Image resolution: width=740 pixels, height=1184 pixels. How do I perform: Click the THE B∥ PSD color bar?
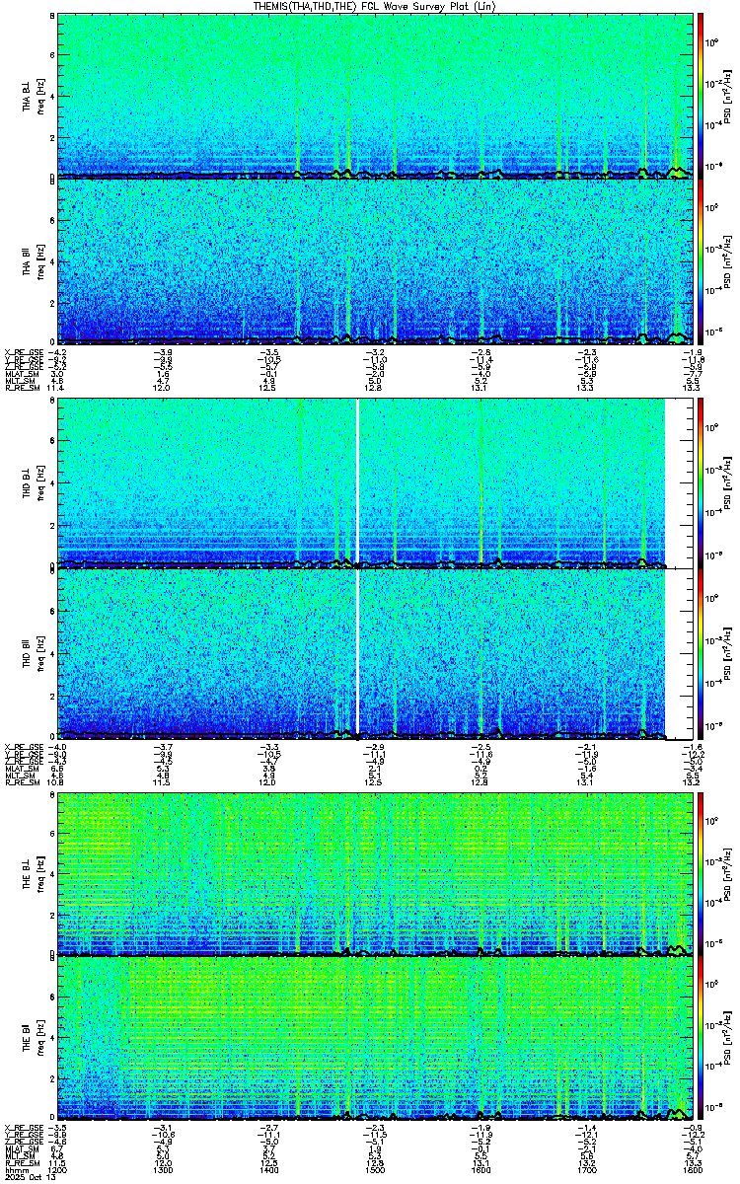(x=701, y=1038)
